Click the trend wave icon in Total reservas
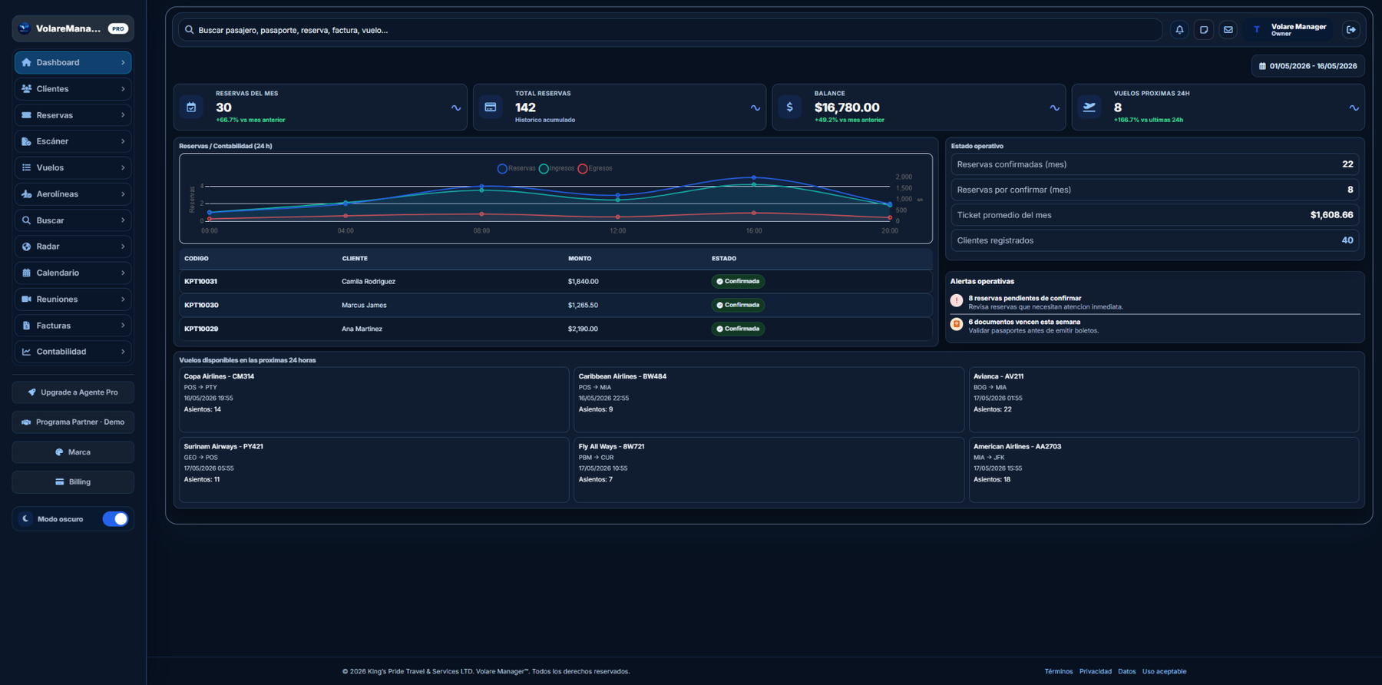The height and width of the screenshot is (685, 1382). 755,108
